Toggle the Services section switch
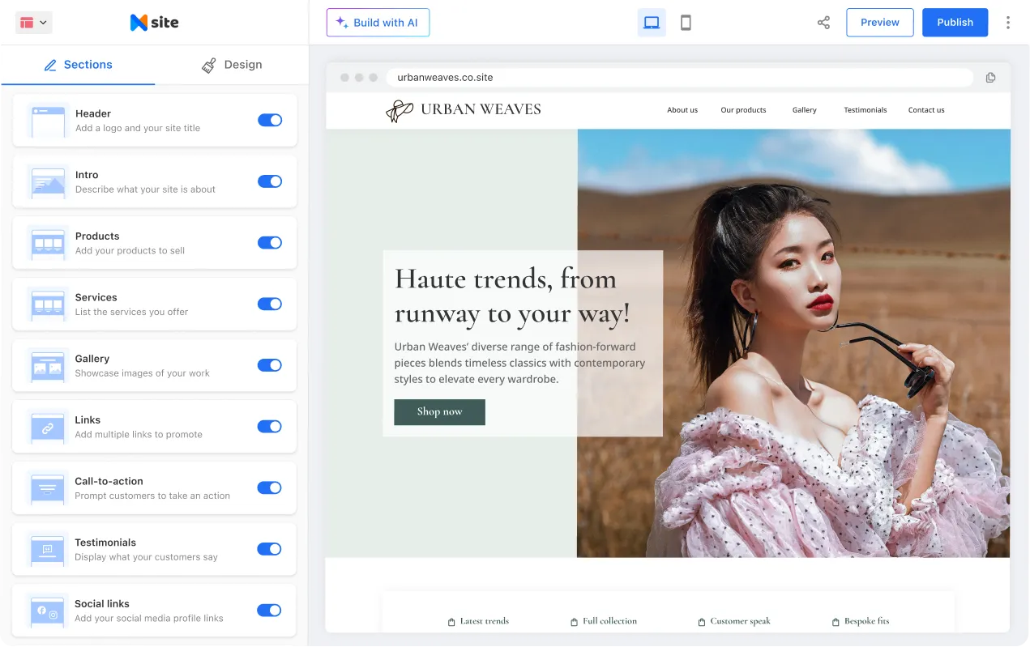 270,304
